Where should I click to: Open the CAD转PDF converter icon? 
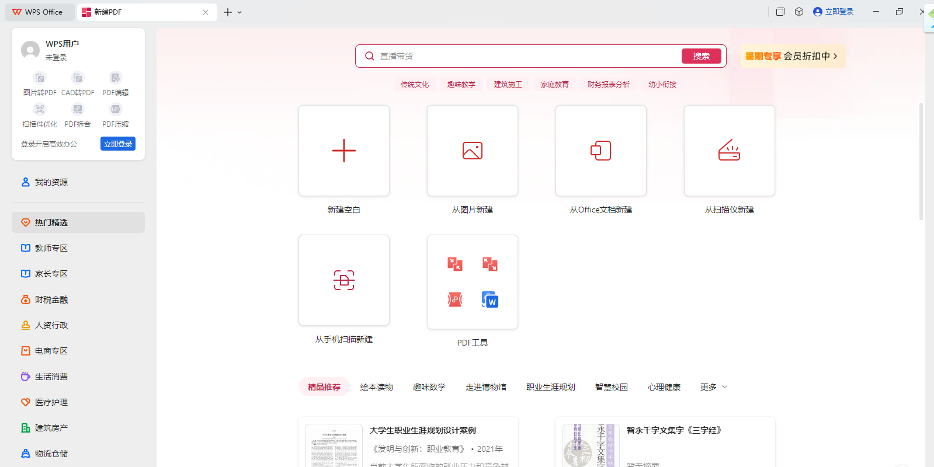pos(78,78)
